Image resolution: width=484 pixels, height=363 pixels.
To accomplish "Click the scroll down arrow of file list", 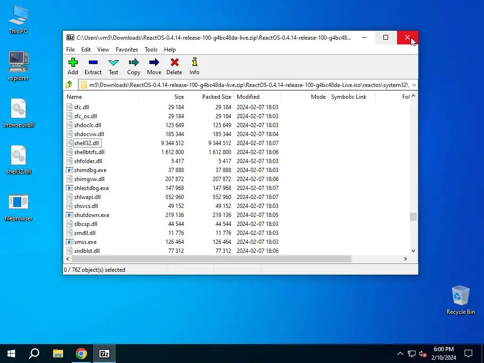I will coord(413,251).
